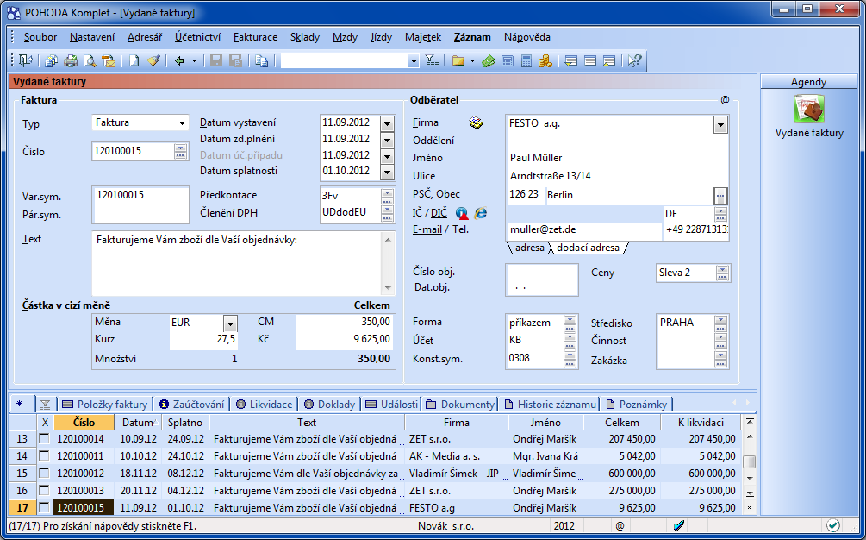Click the Forma příkazem list button

pos(570,323)
